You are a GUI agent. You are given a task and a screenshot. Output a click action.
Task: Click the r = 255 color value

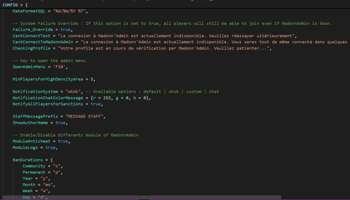(102, 98)
